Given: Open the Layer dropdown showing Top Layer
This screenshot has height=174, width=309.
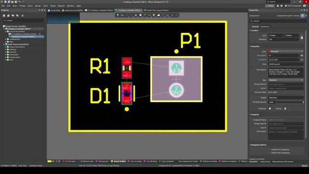Looking at the screenshot, I should (x=286, y=51).
